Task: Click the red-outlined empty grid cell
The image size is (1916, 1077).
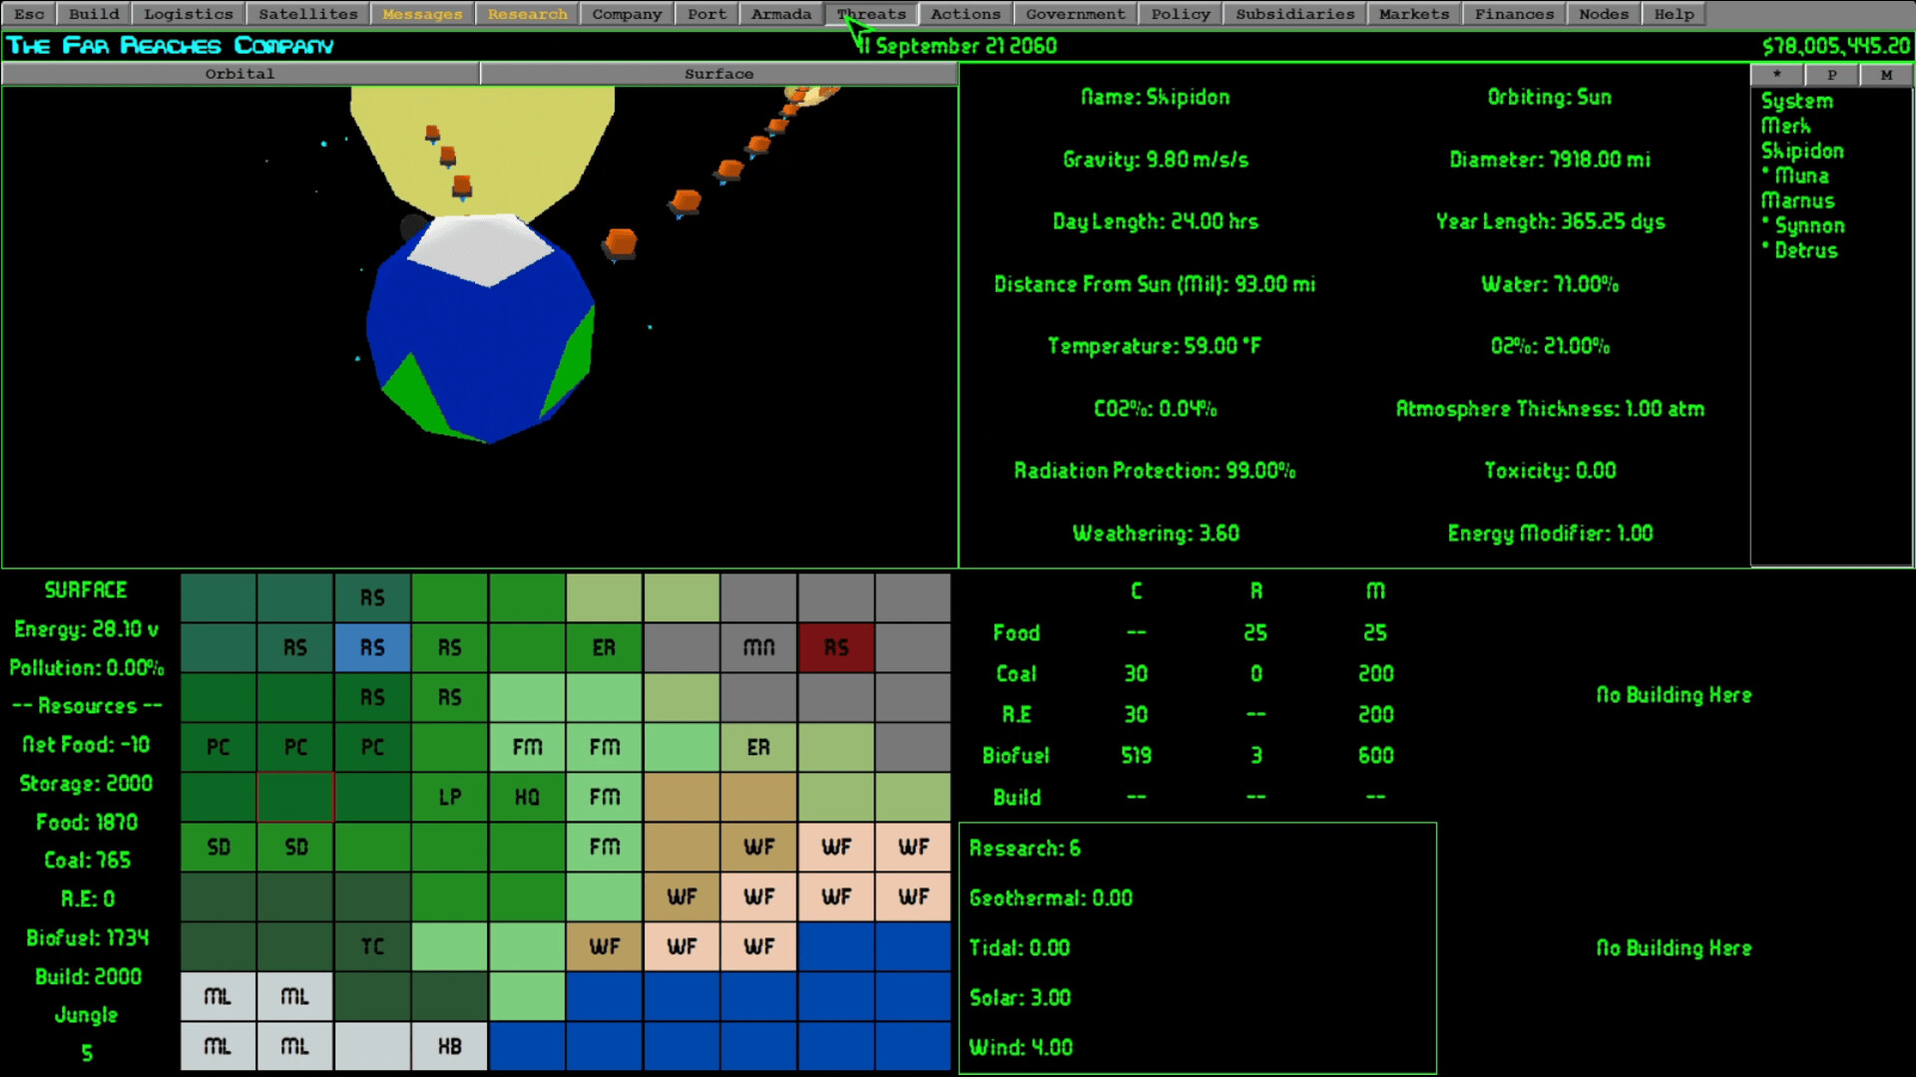Action: pyautogui.click(x=294, y=797)
